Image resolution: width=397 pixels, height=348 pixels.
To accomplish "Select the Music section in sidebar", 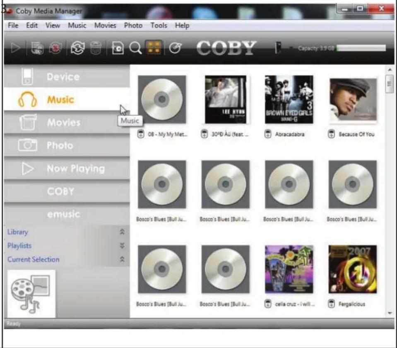I will 67,99.
